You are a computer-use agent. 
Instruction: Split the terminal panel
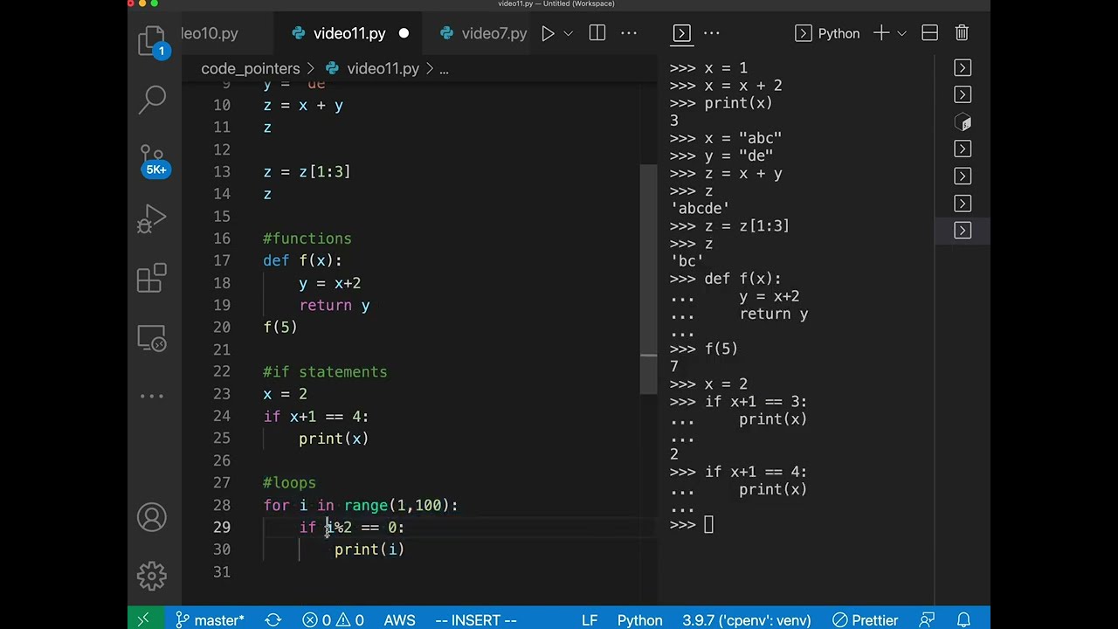point(930,33)
